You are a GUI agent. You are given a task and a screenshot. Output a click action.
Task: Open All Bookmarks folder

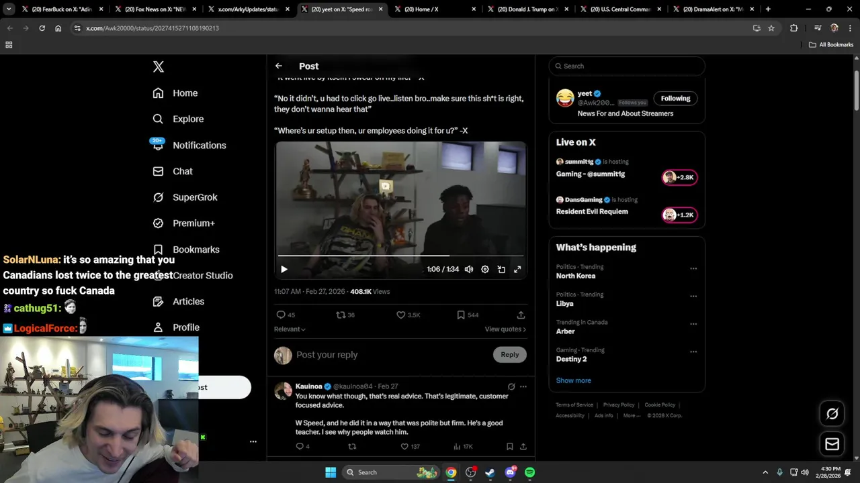[831, 45]
